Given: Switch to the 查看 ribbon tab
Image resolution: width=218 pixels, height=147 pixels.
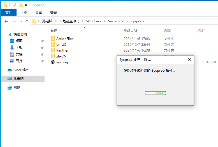Looking at the screenshot, I should (54, 13).
